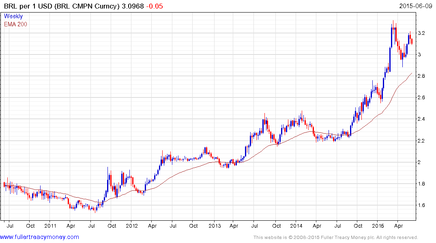This screenshot has width=436, height=243.
Task: Click the 1.8 price axis label
Action: click(x=421, y=183)
